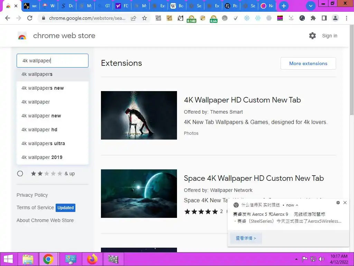Click the URL address bar
Image resolution: width=354 pixels, height=266 pixels.
coord(87,18)
